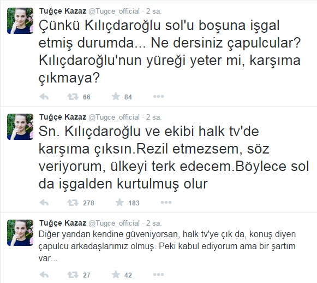
Task: Retweet the tweet with 278 retweets
Action: (x=73, y=203)
